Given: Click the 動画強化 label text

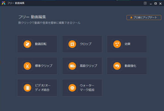Looking at the screenshot, I should 130,66.
